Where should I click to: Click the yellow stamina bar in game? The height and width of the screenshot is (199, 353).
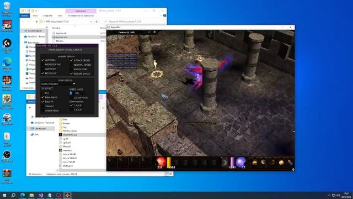[x=169, y=162]
